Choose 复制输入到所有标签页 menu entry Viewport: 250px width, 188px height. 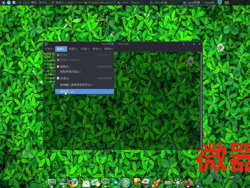tap(85, 85)
